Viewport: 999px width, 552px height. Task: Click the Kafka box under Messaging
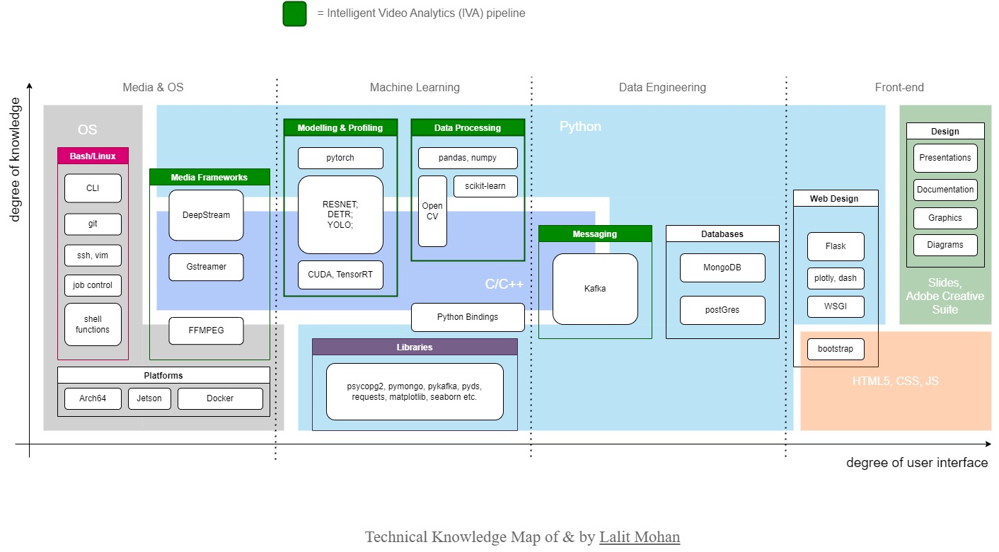tap(595, 289)
